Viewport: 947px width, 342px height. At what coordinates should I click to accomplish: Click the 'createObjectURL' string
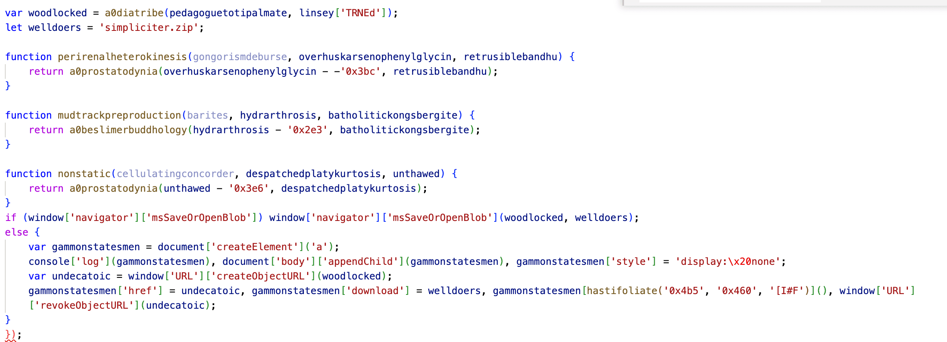[x=260, y=276]
